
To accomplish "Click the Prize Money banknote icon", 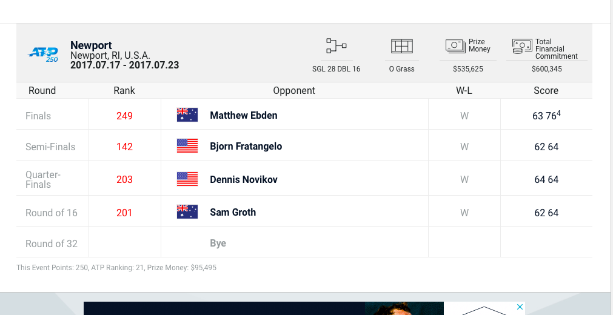I will (x=455, y=46).
